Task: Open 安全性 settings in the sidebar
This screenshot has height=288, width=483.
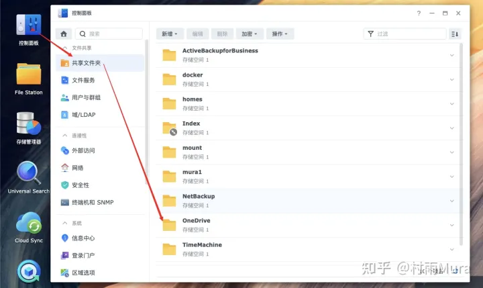Action: [100, 185]
